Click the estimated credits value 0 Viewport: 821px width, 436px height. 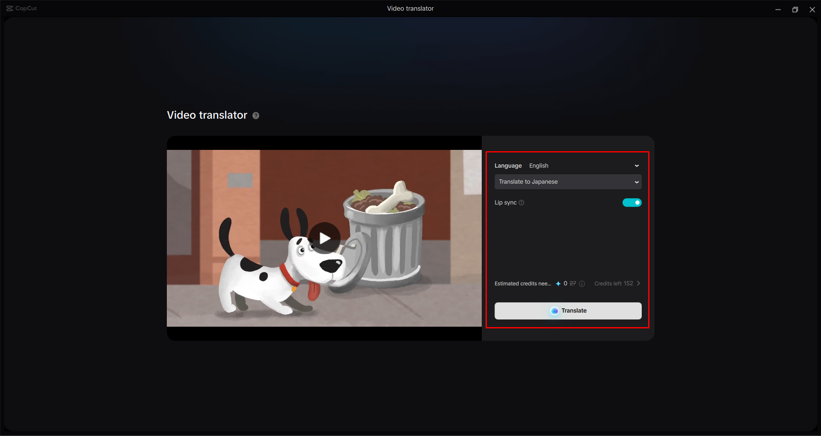point(565,283)
